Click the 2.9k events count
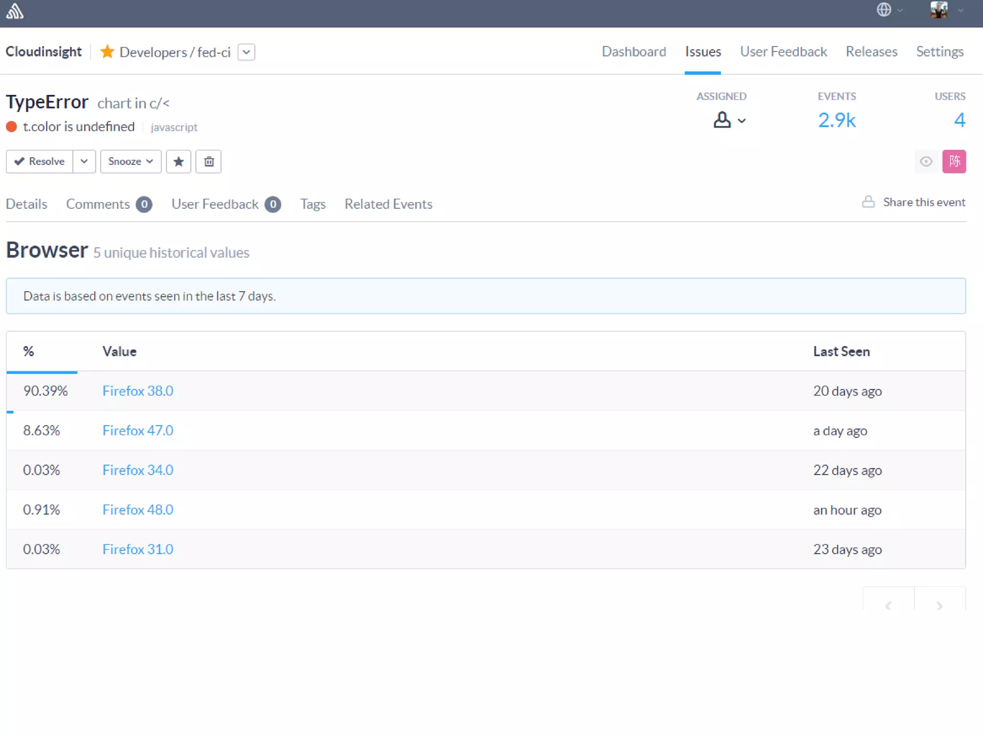This screenshot has width=983, height=737. 837,120
